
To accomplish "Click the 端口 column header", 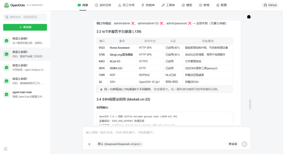I will [102, 41].
